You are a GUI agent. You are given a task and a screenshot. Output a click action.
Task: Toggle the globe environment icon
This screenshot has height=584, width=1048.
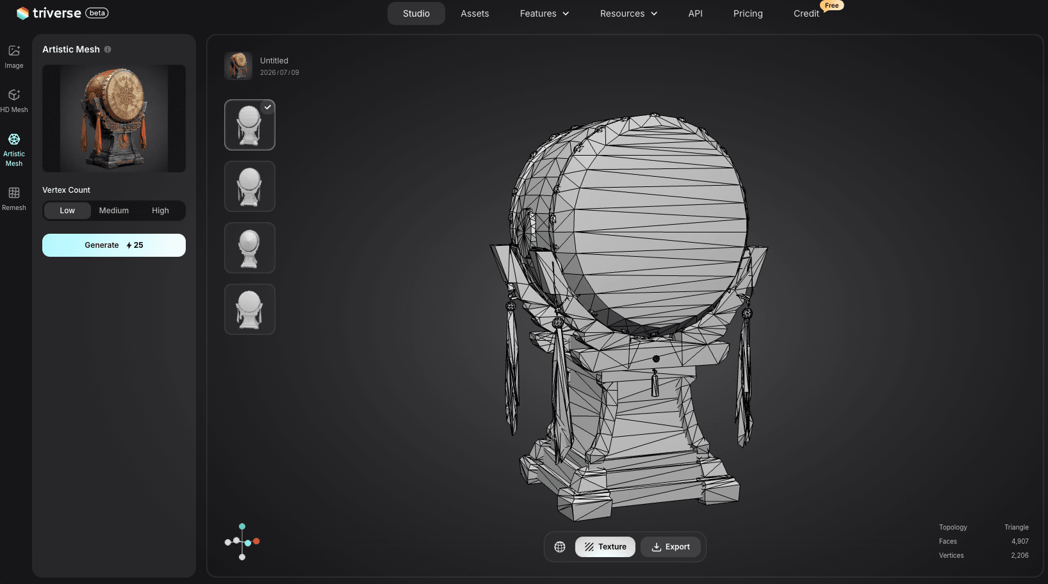click(560, 547)
